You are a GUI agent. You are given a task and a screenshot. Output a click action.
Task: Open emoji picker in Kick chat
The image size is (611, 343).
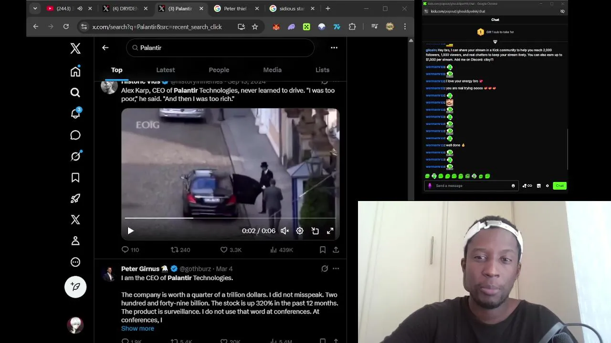(513, 186)
